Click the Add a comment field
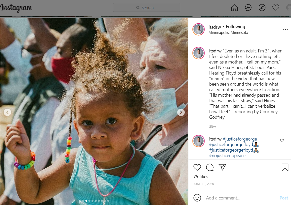This screenshot has height=205, width=291. 241,198
